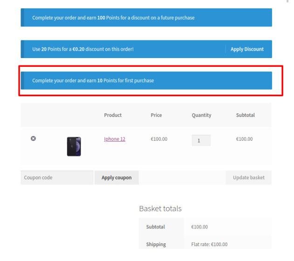Remove Iphone 12 from the basket
The image size is (294, 261).
tap(33, 139)
